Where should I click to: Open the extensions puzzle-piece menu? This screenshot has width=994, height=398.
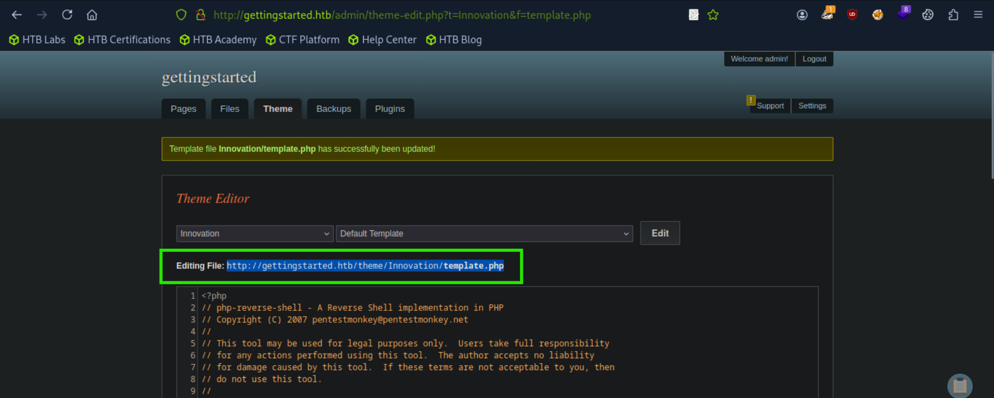[x=953, y=15]
